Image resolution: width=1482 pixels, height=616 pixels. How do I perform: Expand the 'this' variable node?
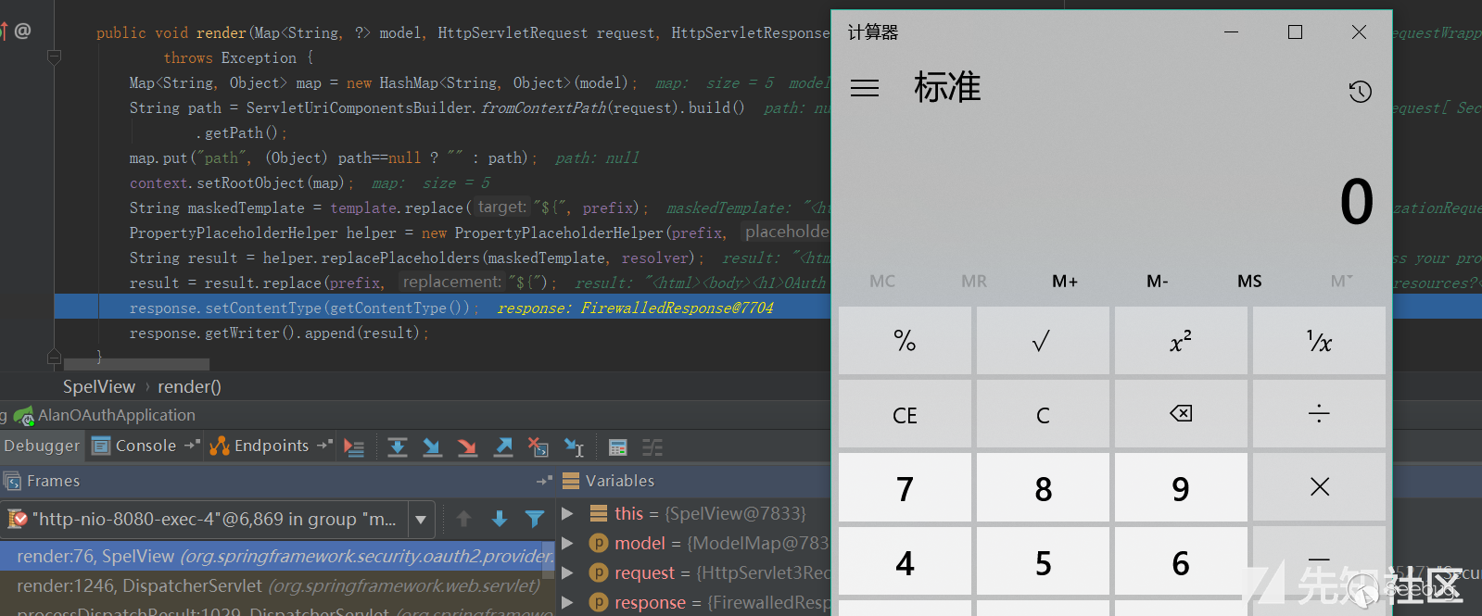click(x=567, y=513)
